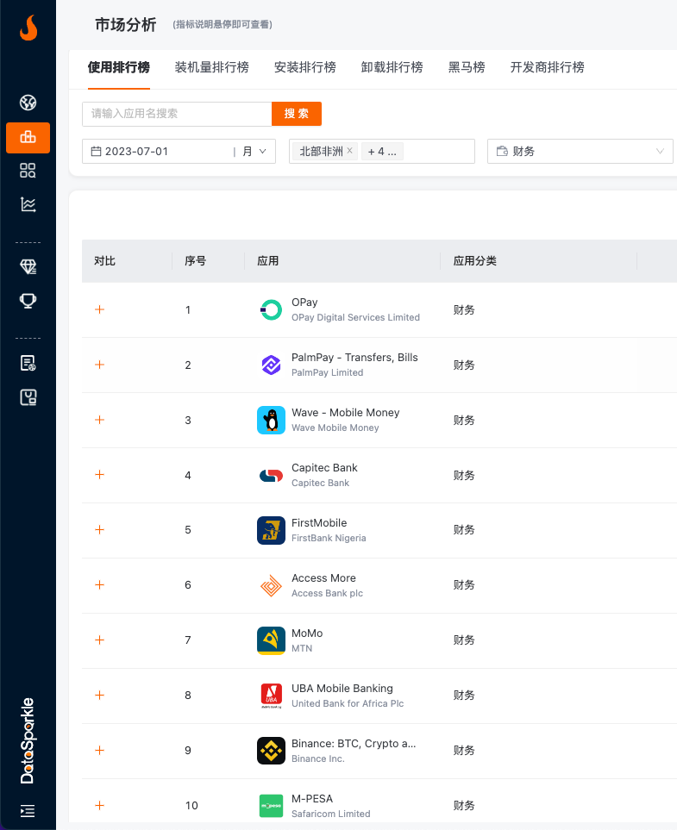The image size is (677, 830).
Task: Open the 月 period dropdown
Action: coord(254,152)
